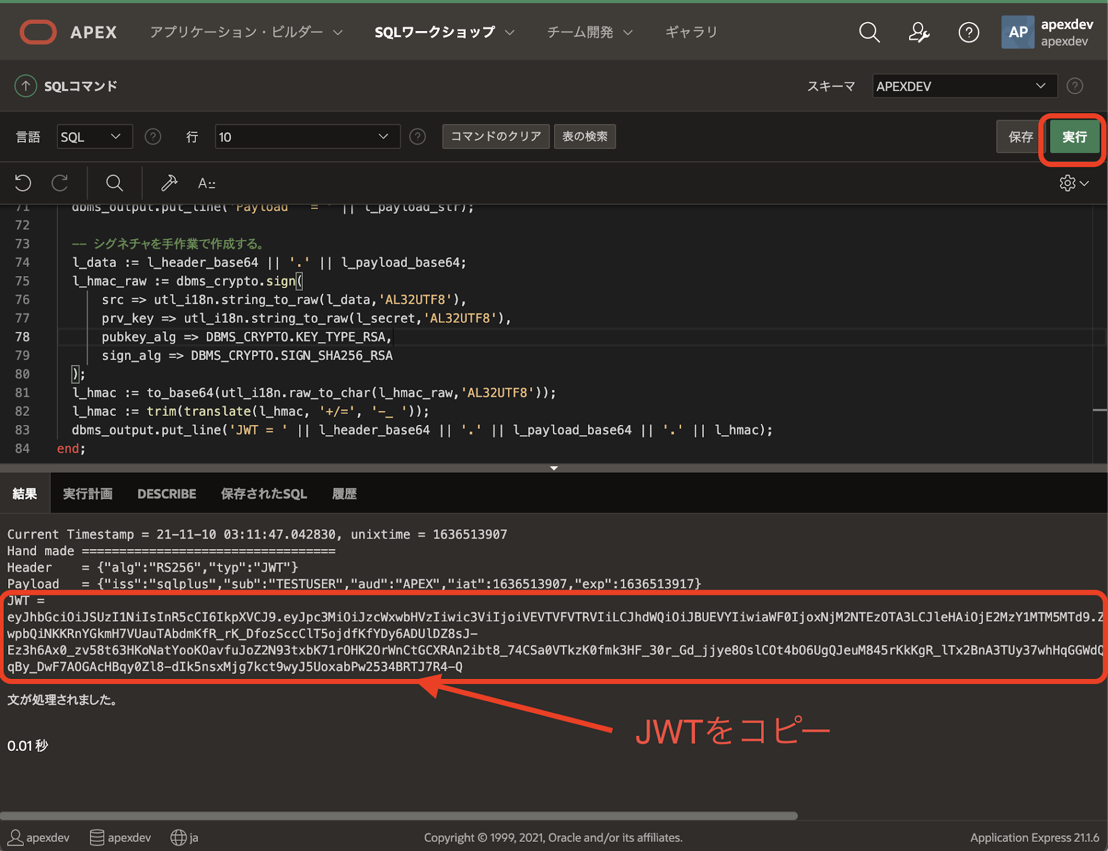The image size is (1108, 851).
Task: Open the find magnifier in editor toolbar
Action: pyautogui.click(x=114, y=183)
